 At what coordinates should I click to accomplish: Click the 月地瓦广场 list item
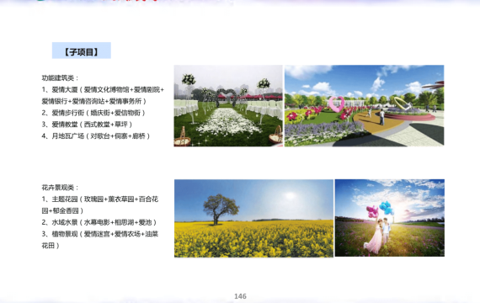tap(96, 136)
